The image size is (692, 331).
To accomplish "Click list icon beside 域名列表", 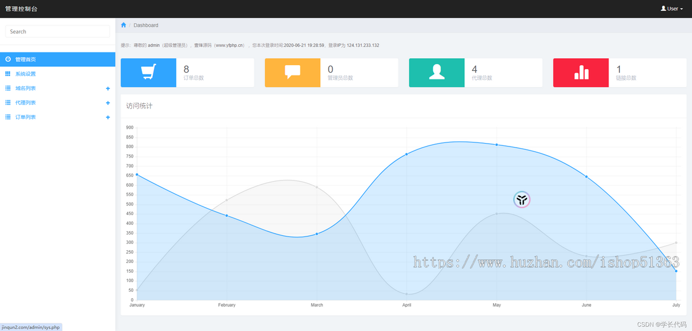I will 7,88.
